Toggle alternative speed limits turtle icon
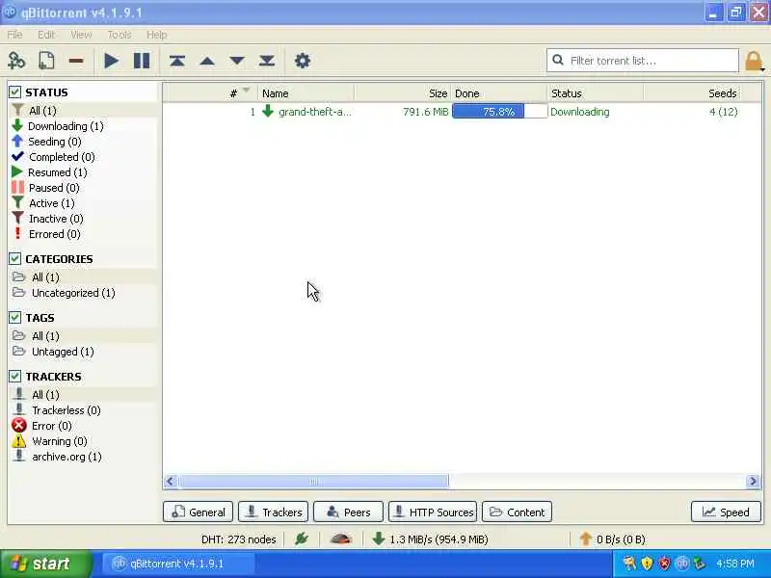Image resolution: width=771 pixels, height=578 pixels. click(x=341, y=539)
